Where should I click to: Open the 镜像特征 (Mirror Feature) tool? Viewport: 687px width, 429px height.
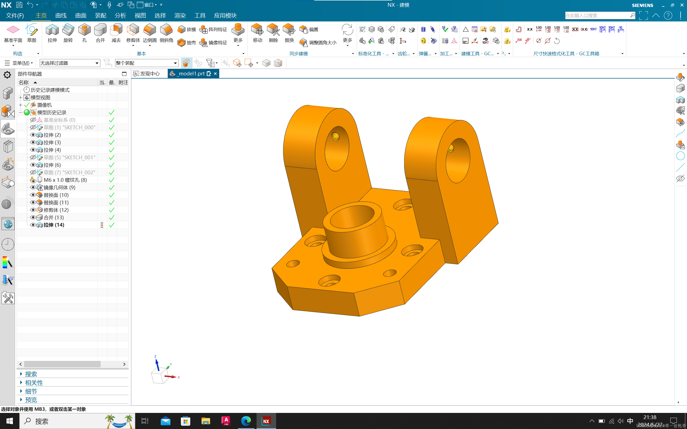(x=213, y=43)
